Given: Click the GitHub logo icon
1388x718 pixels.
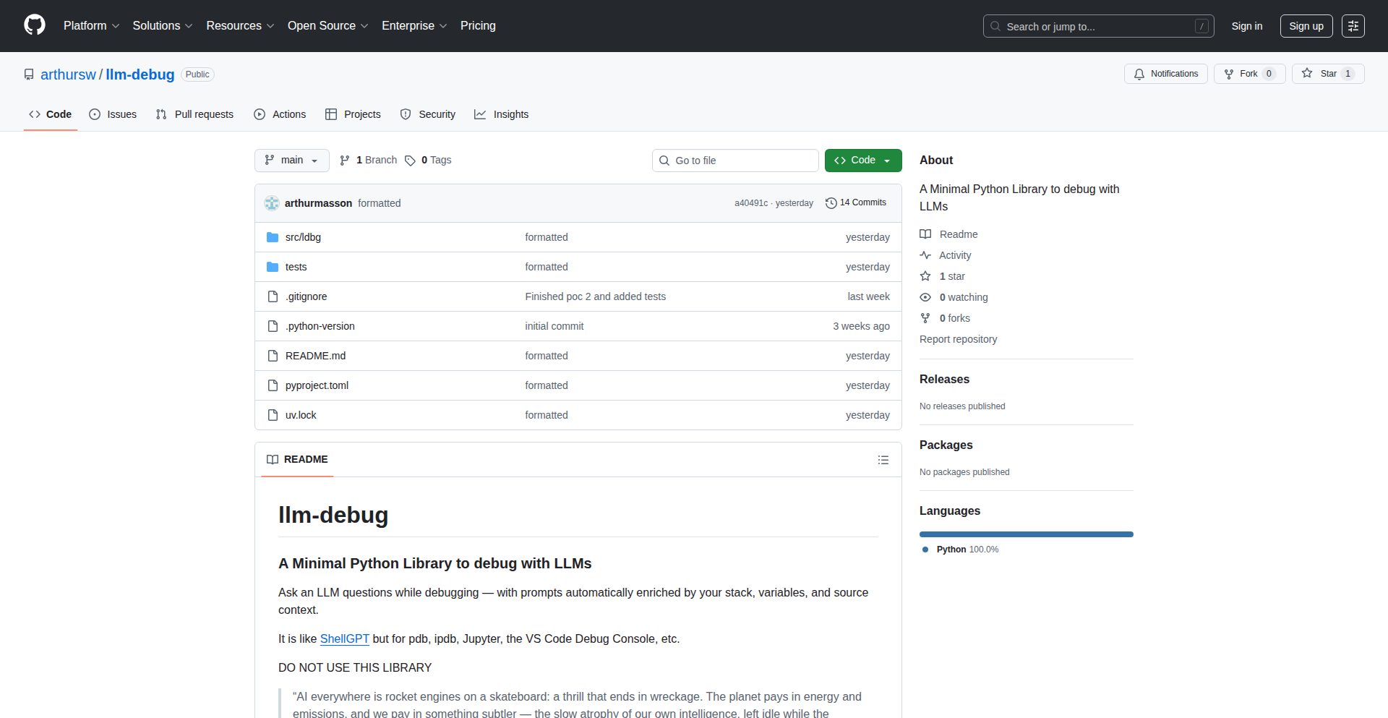Looking at the screenshot, I should pyautogui.click(x=34, y=25).
